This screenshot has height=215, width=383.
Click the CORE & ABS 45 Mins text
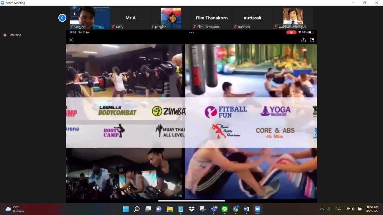coord(275,133)
